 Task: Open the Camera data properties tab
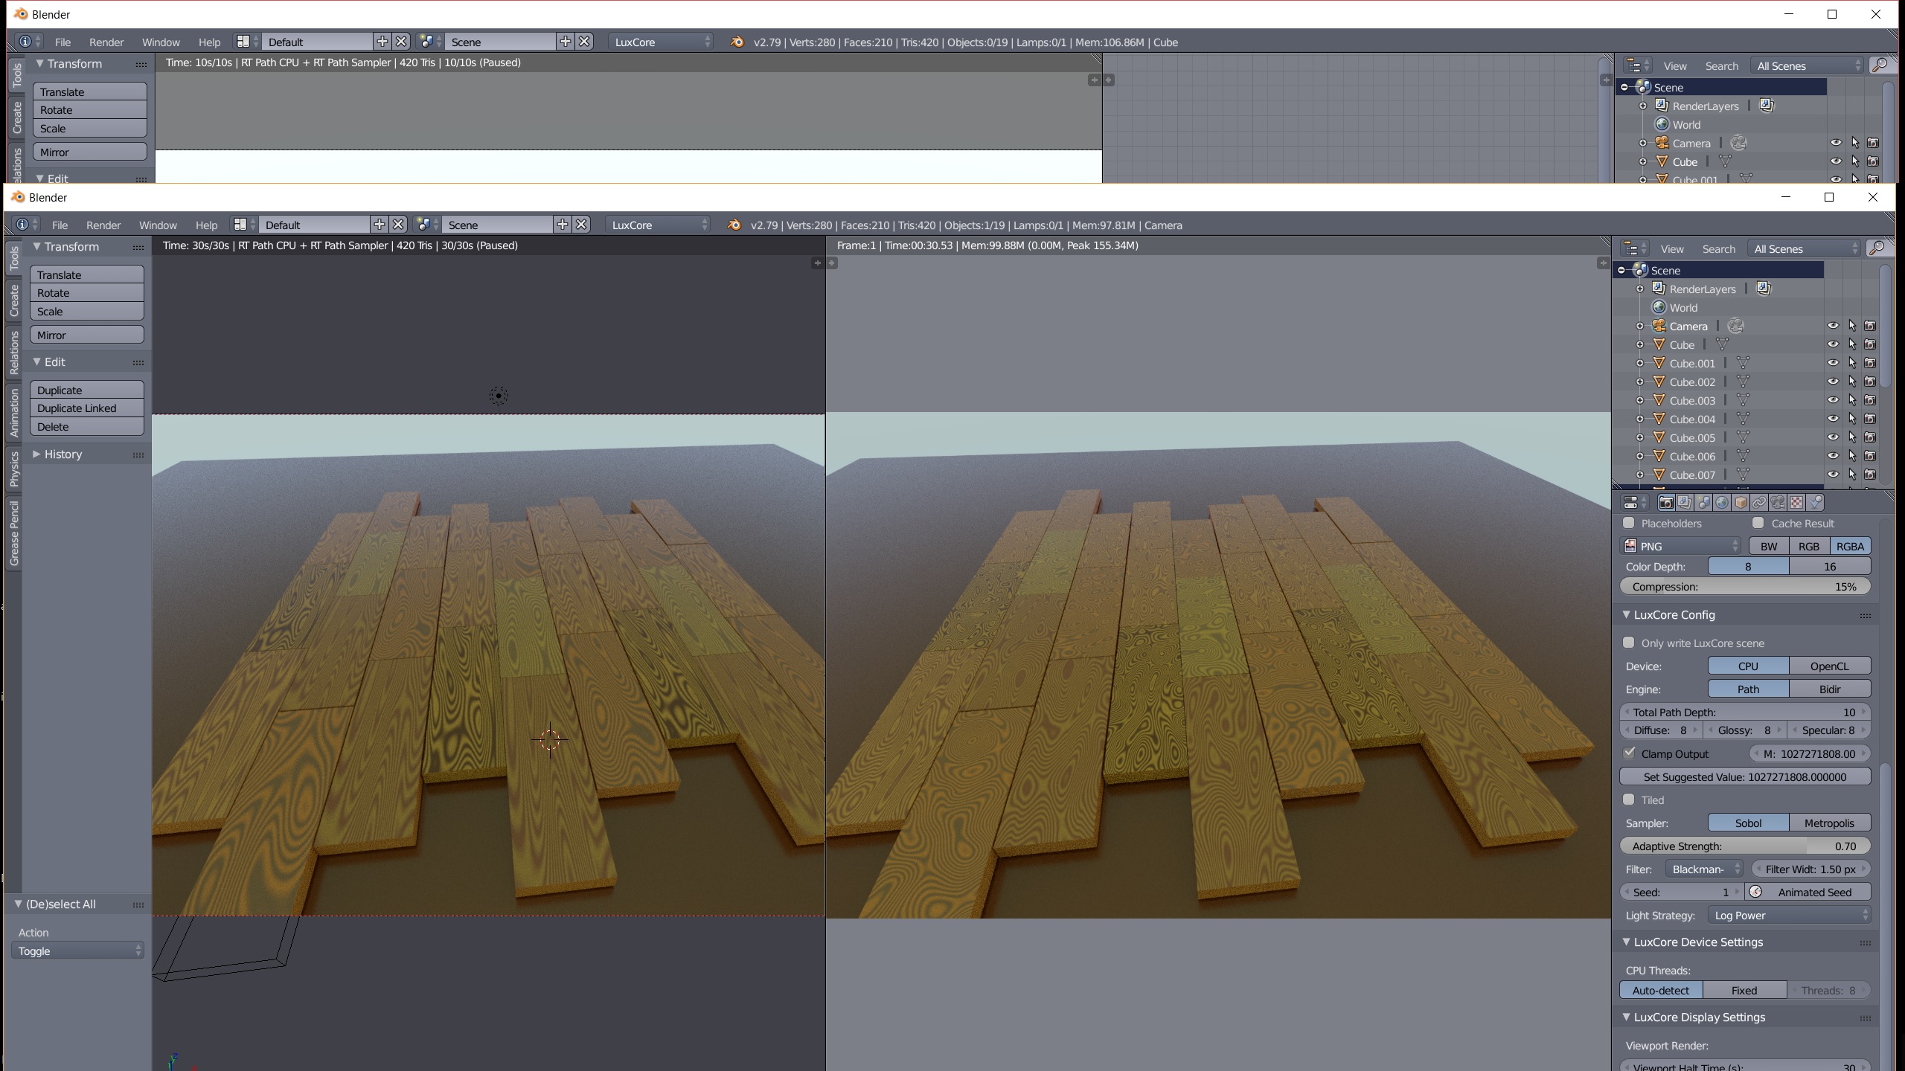[x=1778, y=503]
